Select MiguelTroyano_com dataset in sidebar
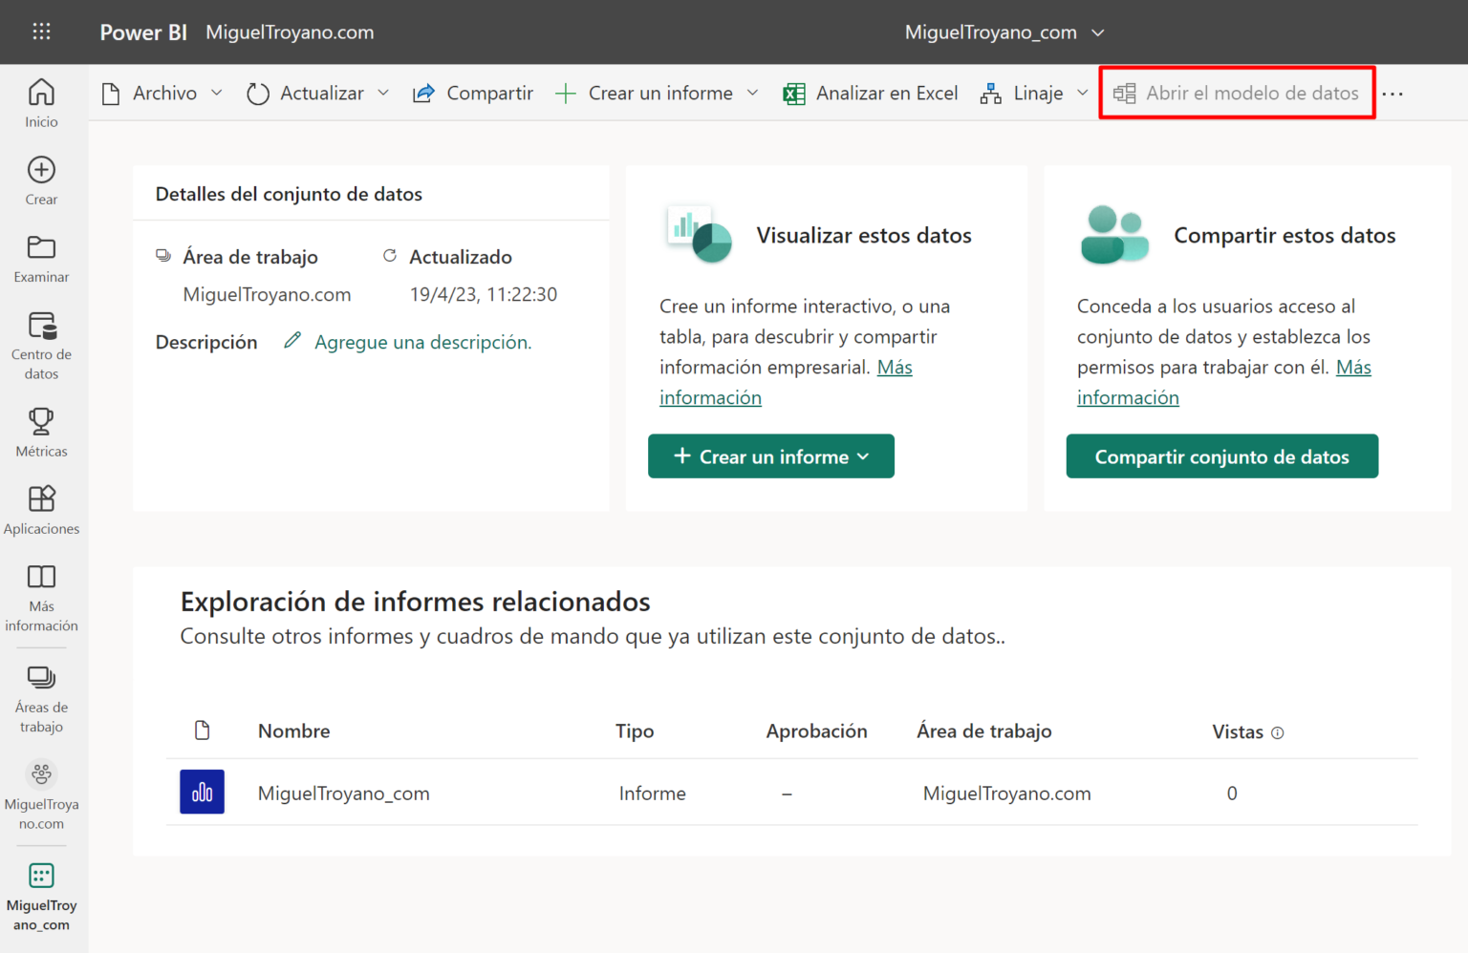Viewport: 1468px width, 953px height. 41,898
